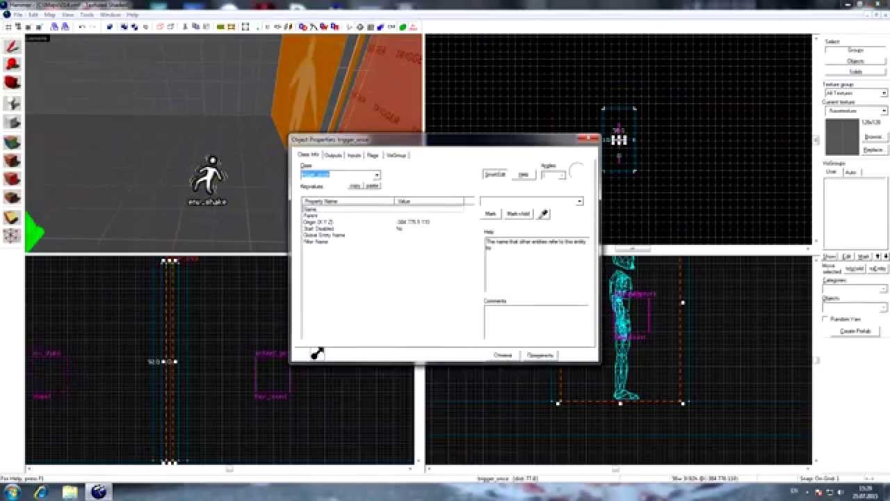
Task: Switch to the Flags tab
Action: point(373,155)
